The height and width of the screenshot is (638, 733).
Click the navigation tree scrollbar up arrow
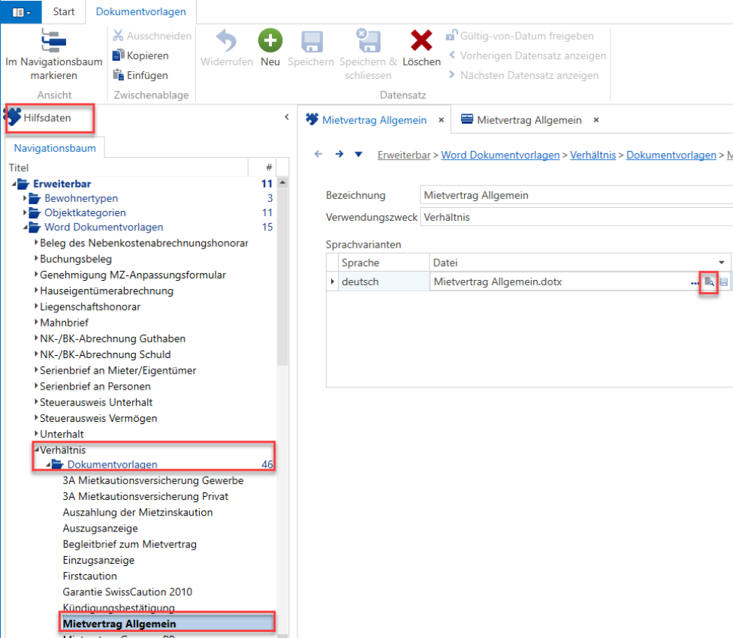(x=282, y=182)
